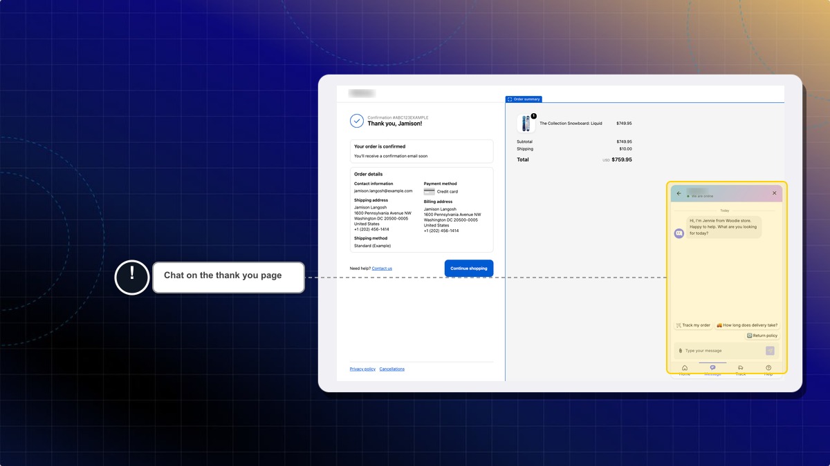Open the Track tab in chat widget
Screen dimensions: 830x466
point(741,369)
